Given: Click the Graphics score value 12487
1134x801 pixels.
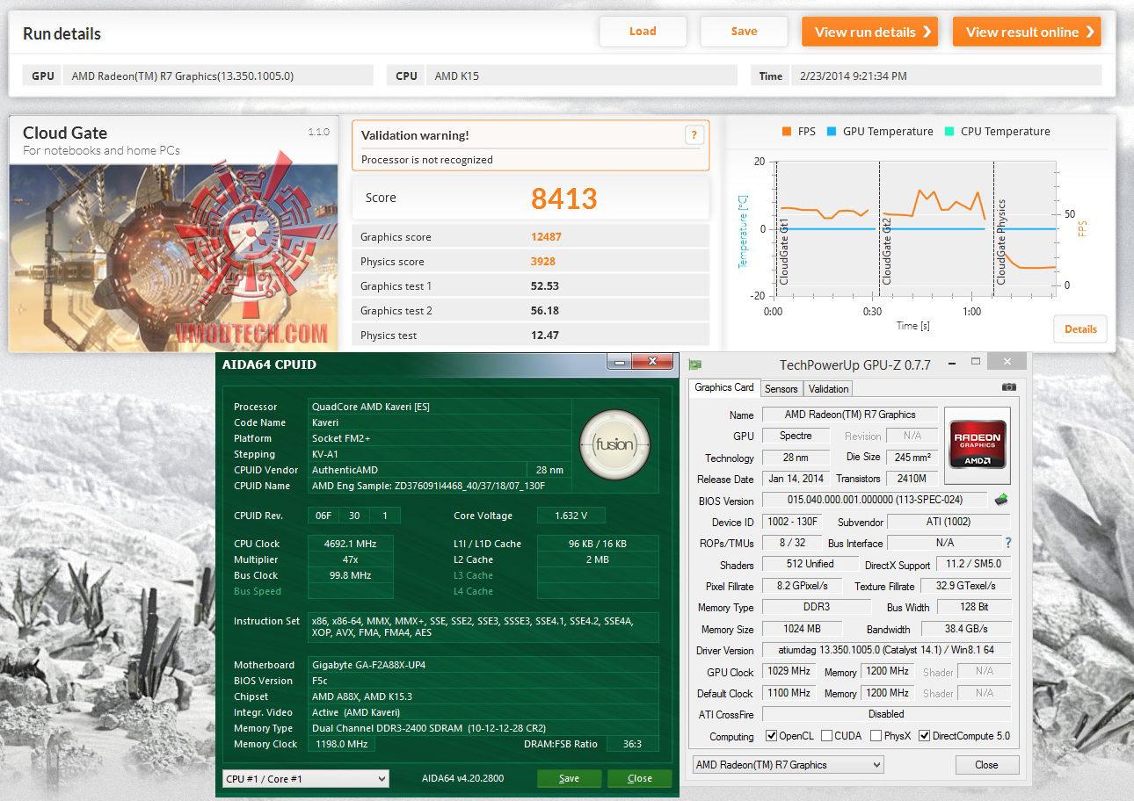Looking at the screenshot, I should point(546,237).
